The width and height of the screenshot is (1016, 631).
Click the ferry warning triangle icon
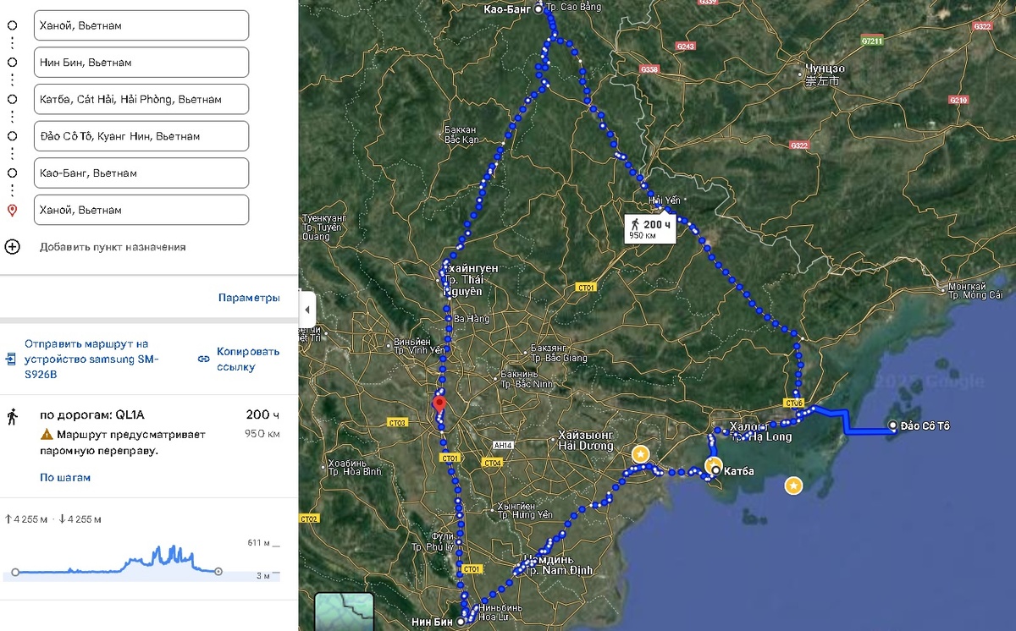[47, 435]
